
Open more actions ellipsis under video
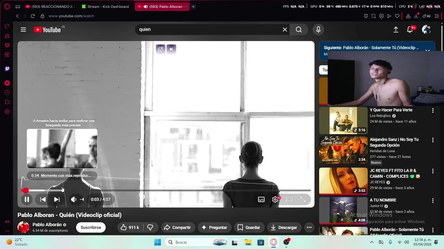309,227
